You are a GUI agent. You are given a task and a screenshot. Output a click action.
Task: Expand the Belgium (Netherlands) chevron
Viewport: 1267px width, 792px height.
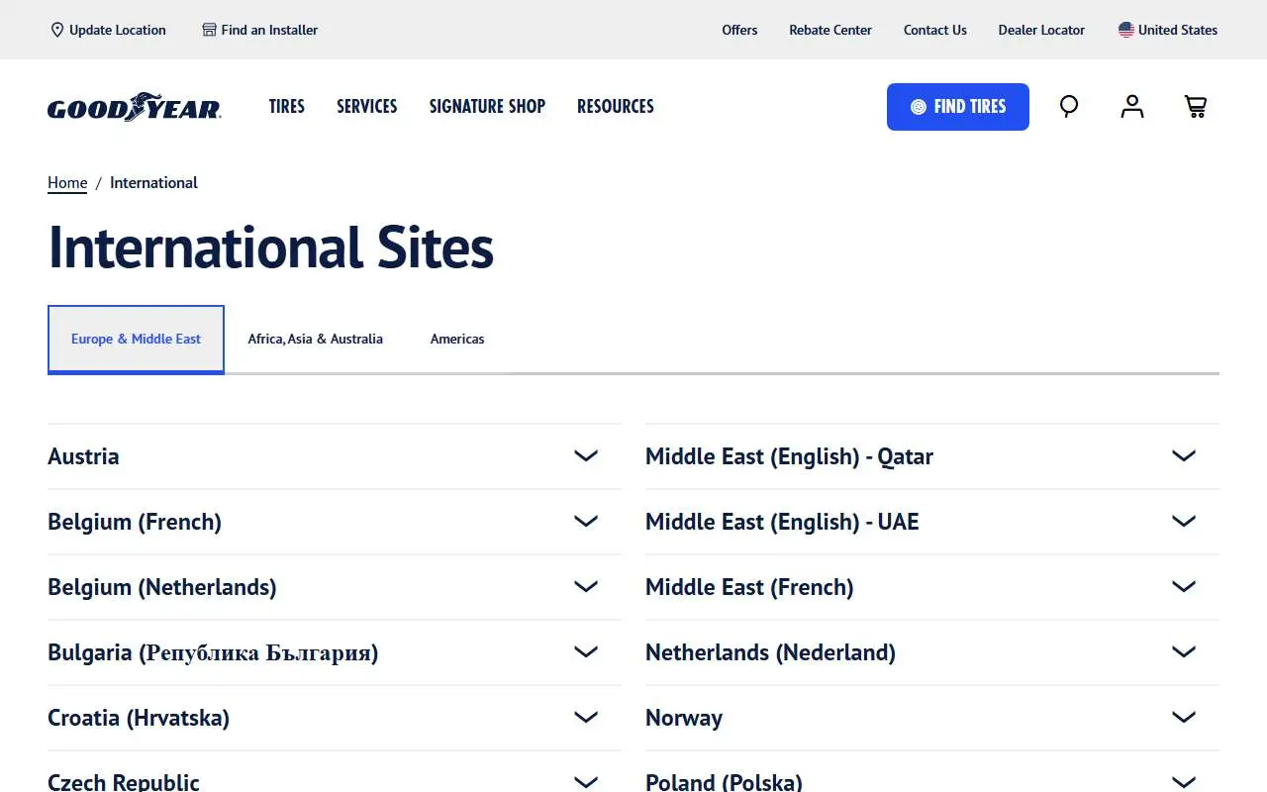pos(586,587)
